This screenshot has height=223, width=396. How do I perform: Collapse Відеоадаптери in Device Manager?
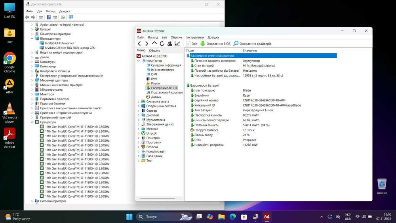pos(32,39)
